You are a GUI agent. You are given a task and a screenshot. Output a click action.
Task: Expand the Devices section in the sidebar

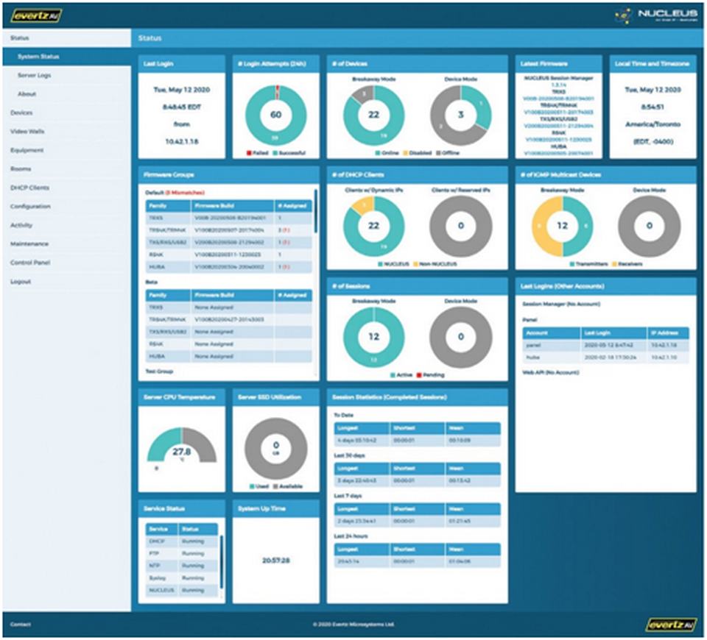pos(21,113)
